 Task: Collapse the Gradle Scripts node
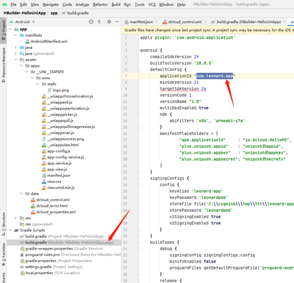[x=10, y=230]
